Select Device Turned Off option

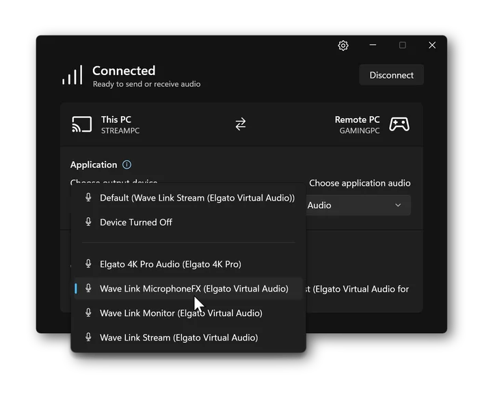pyautogui.click(x=188, y=223)
